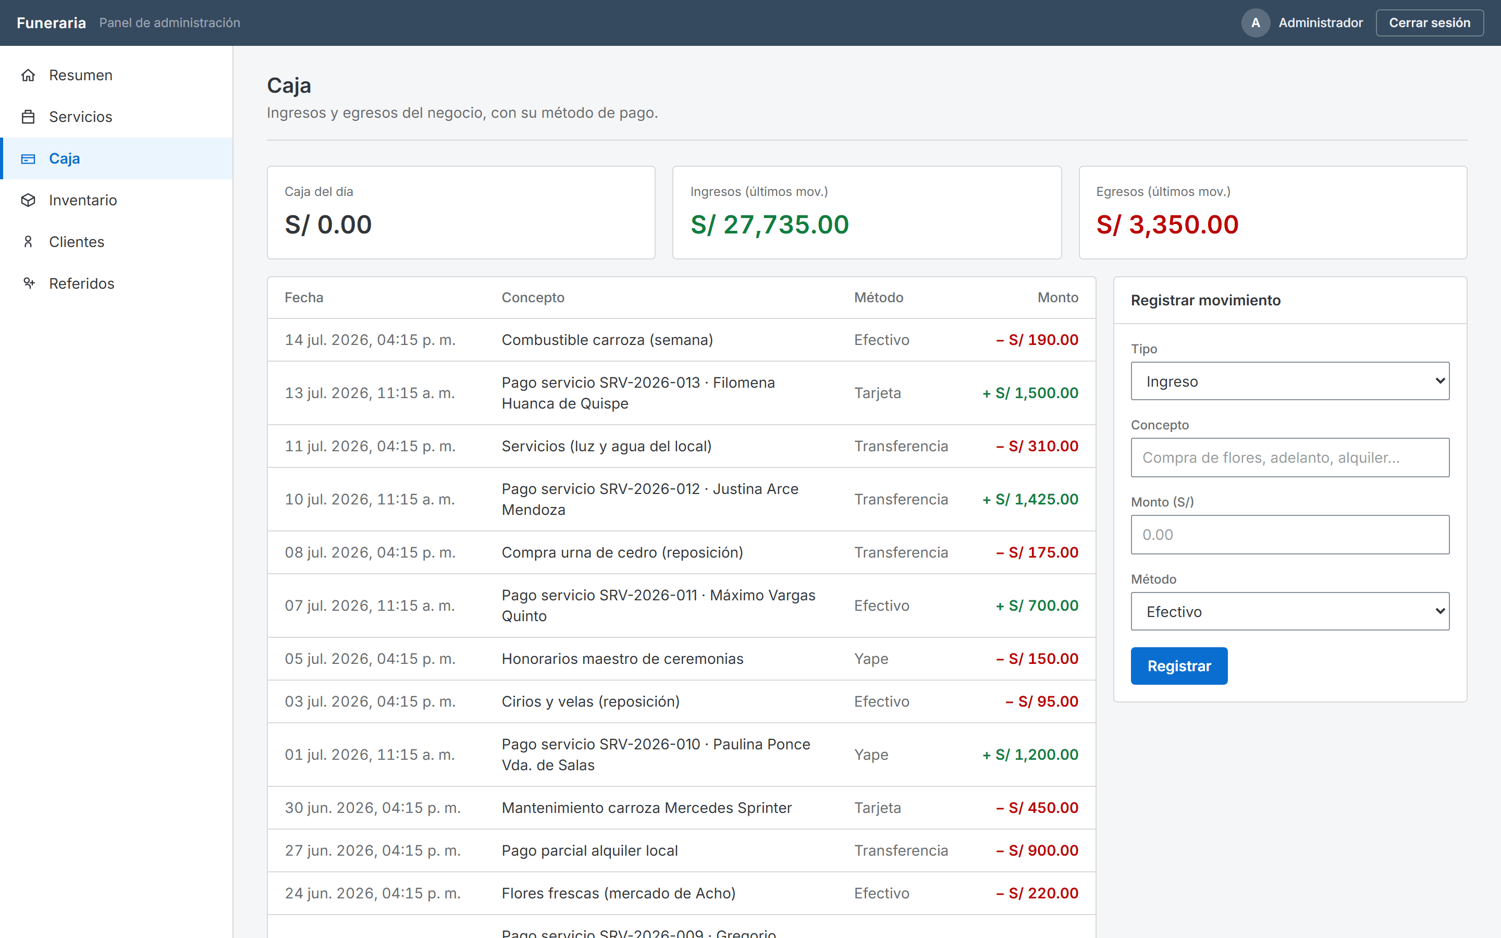Click Servicios (luz y agua del local)
Viewport: 1501px width, 938px height.
coord(607,446)
